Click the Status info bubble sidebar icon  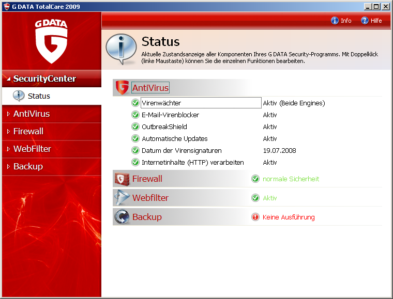click(19, 96)
